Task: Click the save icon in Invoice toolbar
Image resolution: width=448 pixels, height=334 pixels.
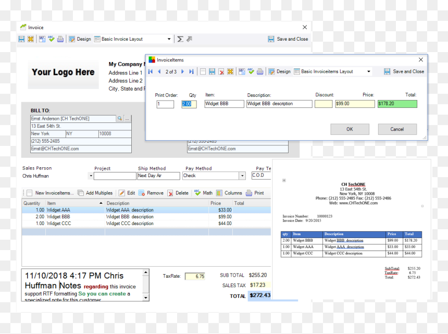Action: tap(21, 39)
